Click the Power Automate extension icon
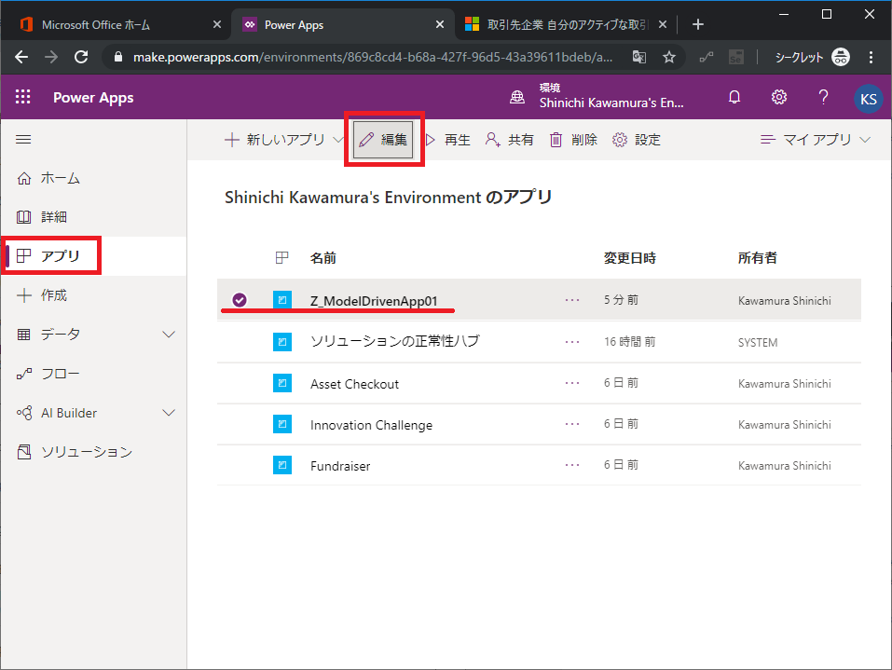This screenshot has height=670, width=892. (707, 57)
